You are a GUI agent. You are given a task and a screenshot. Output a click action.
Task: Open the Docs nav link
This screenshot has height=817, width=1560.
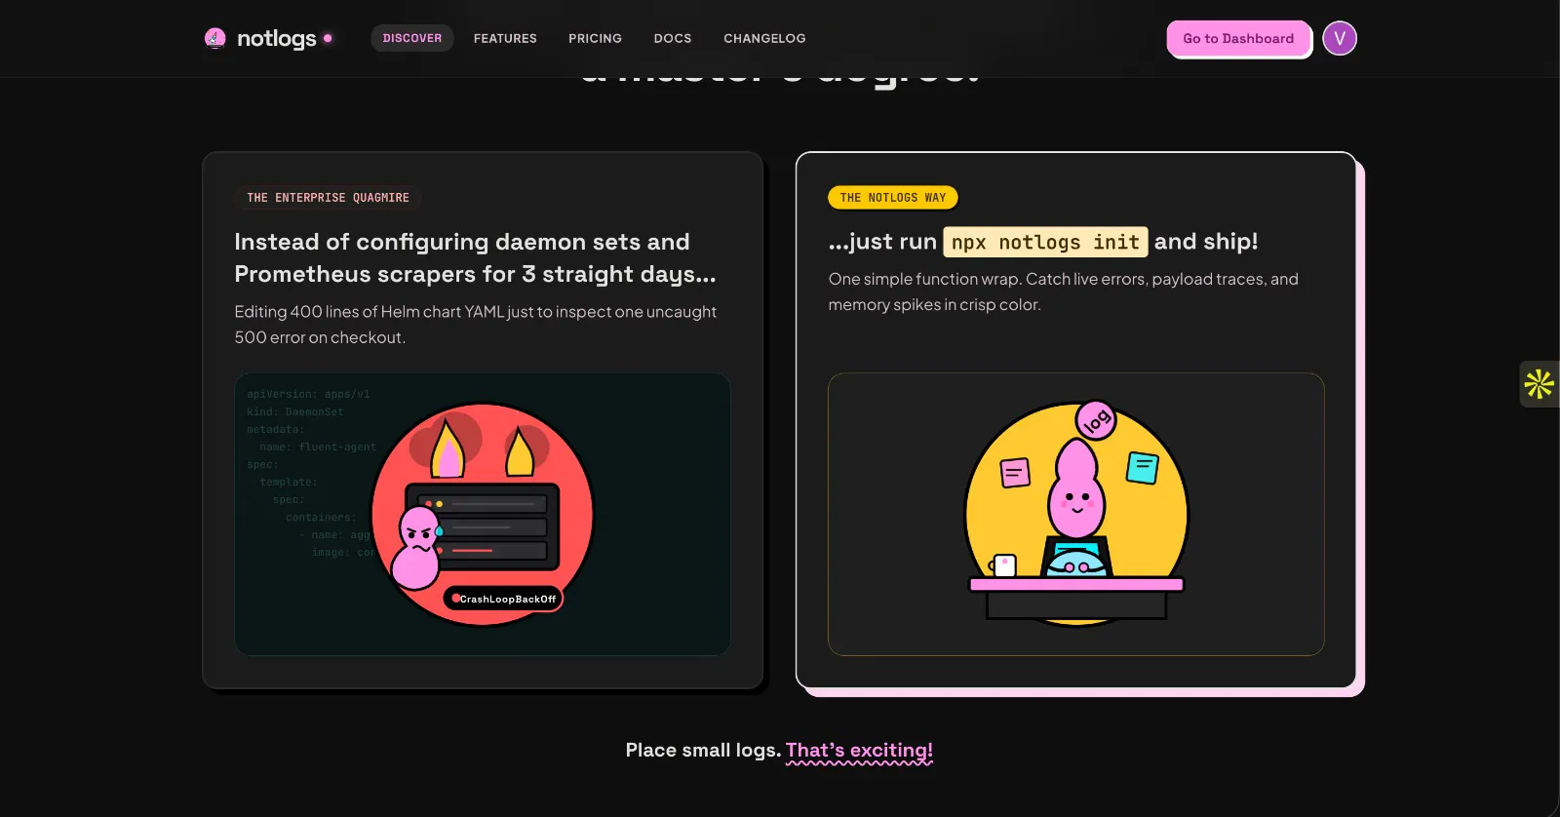click(x=673, y=38)
